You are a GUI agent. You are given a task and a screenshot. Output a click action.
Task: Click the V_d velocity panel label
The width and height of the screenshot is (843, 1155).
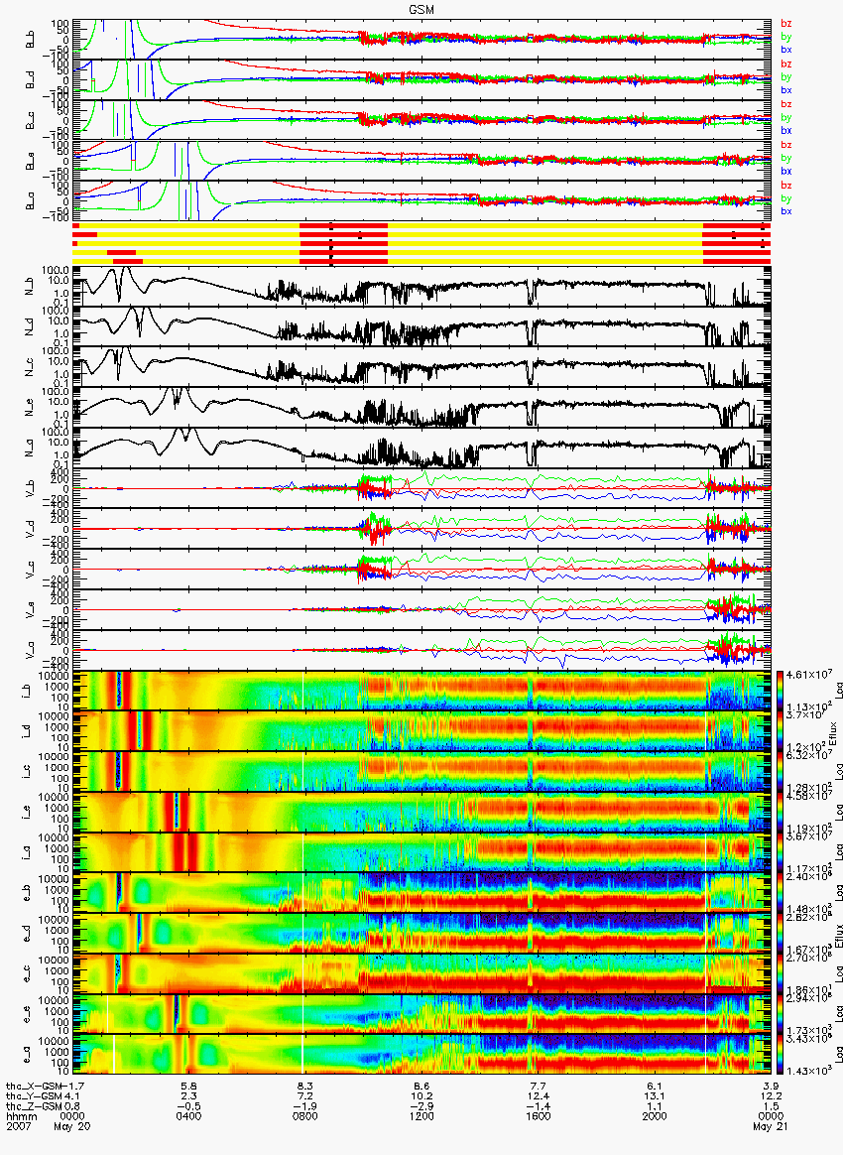click(30, 528)
